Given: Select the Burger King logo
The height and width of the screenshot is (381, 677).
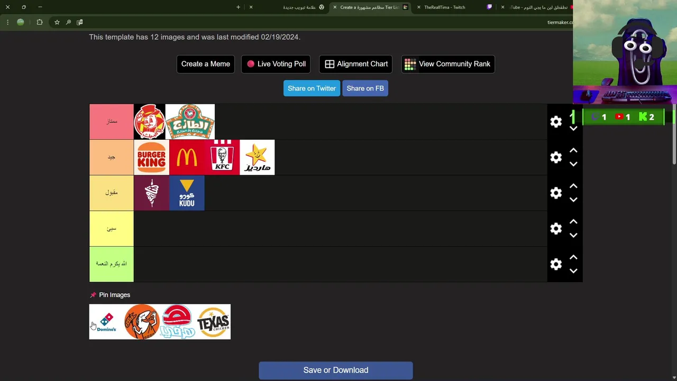Looking at the screenshot, I should point(151,157).
